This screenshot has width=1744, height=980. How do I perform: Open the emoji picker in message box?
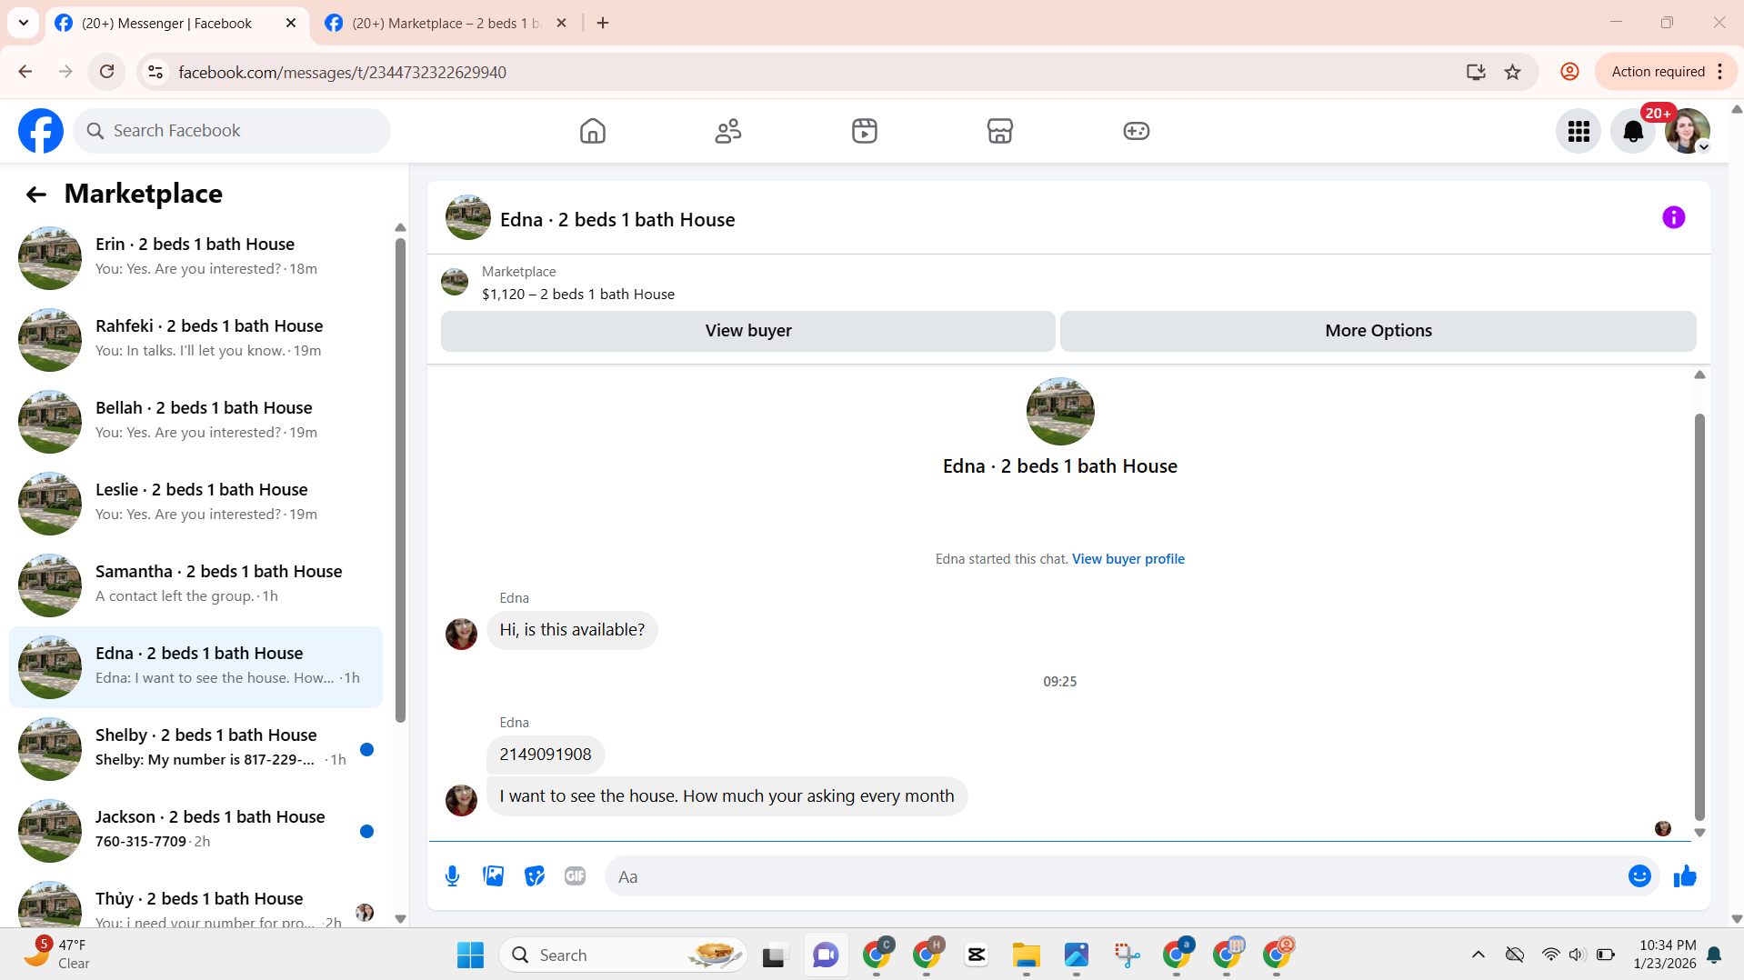point(1639,876)
